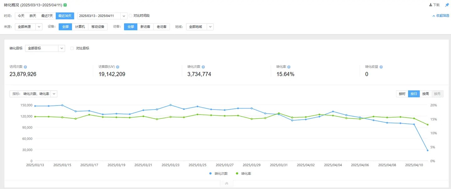Viewport: 451px width, 189px height.
Task: Click the 3,734,774 conversions value
Action: (x=199, y=74)
